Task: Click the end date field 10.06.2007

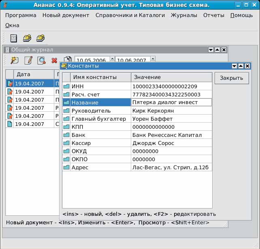Action: pyautogui.click(x=133, y=59)
